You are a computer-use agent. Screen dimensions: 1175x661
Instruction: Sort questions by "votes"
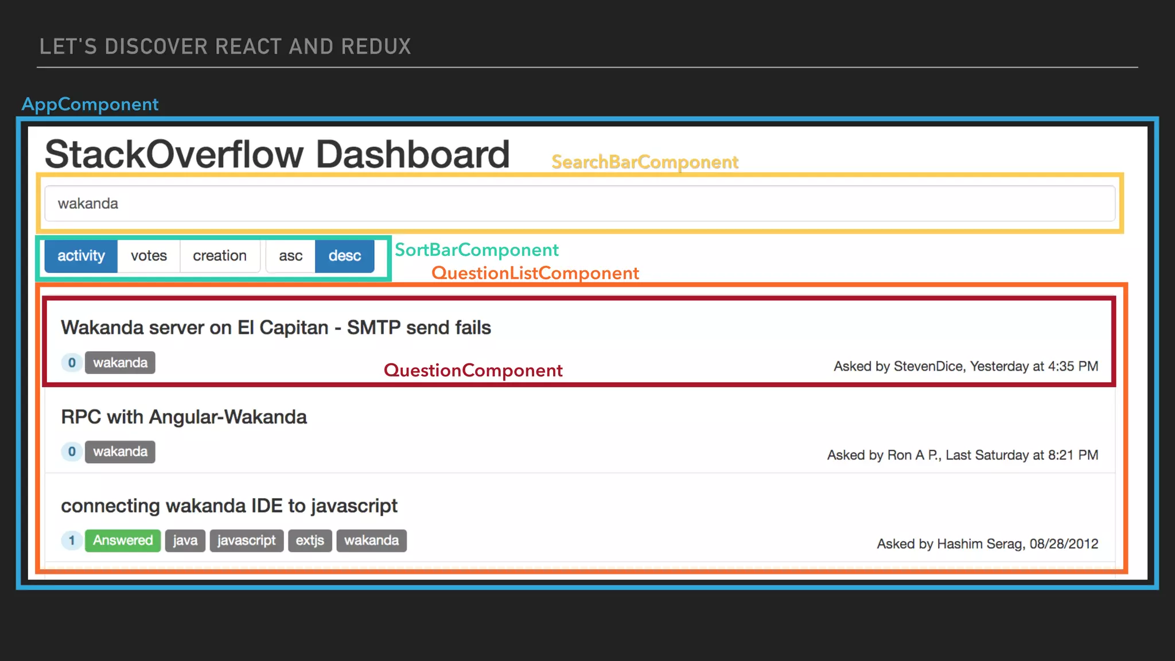click(x=149, y=256)
